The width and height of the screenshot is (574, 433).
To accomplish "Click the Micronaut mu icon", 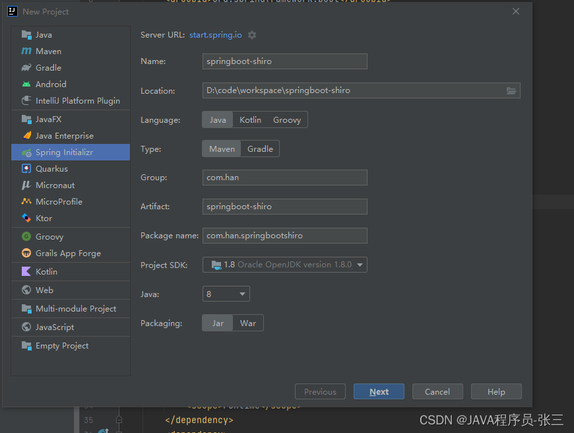I will click(26, 185).
